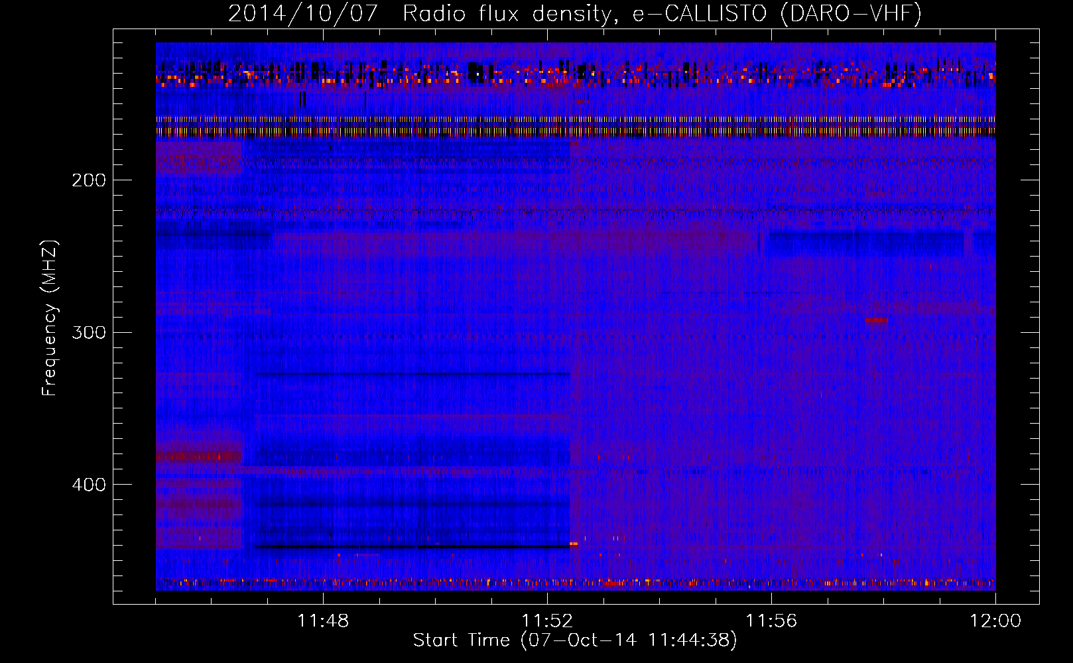Click the 11:52 time tick label
Image resolution: width=1073 pixels, height=663 pixels.
pos(547,621)
